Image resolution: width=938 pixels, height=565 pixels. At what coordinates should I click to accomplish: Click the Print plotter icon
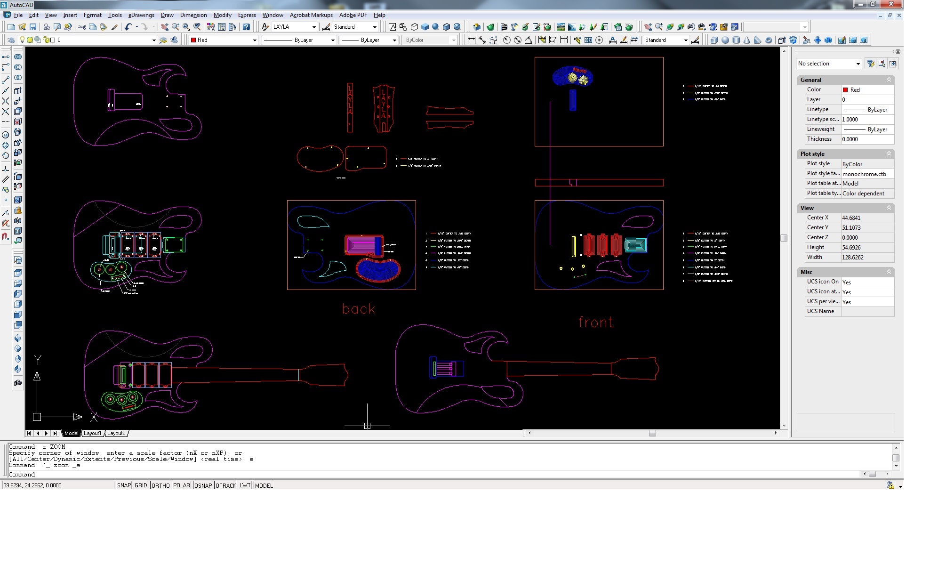pyautogui.click(x=46, y=27)
